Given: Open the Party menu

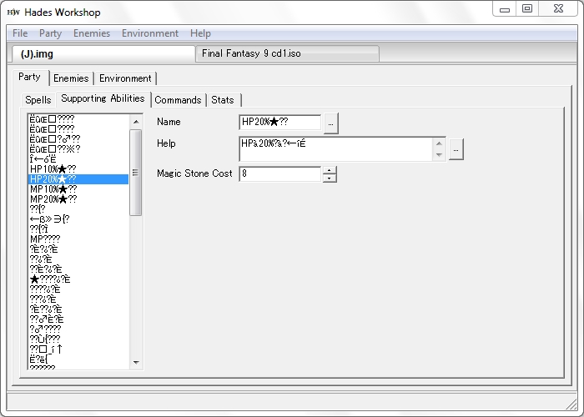Looking at the screenshot, I should click(50, 33).
